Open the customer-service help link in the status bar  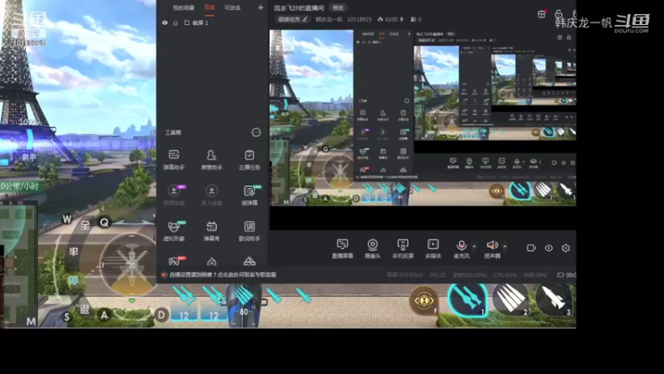(x=222, y=275)
